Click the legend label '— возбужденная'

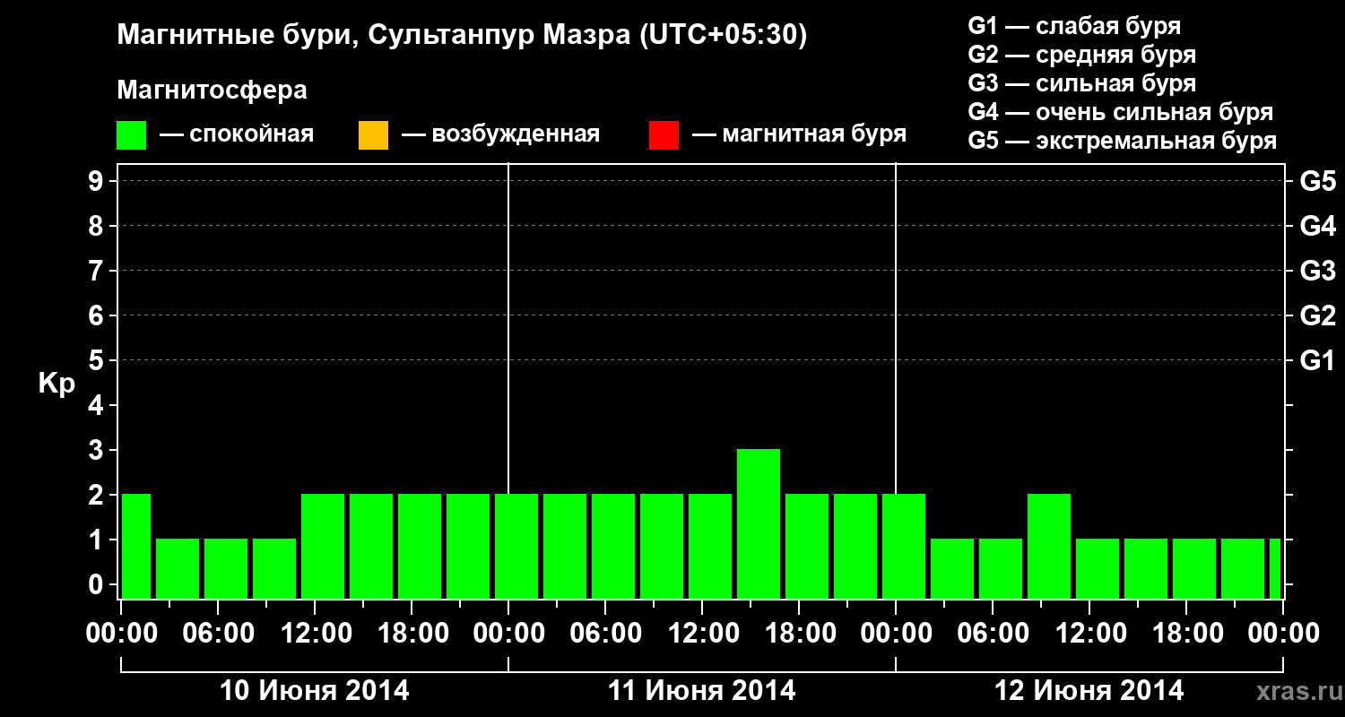[x=500, y=134]
